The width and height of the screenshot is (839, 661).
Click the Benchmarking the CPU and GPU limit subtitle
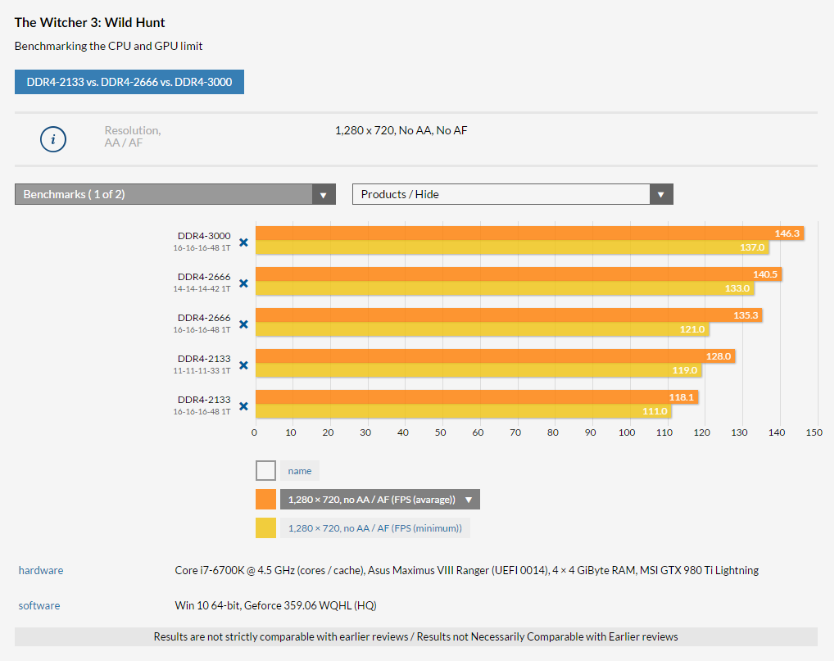(x=109, y=46)
